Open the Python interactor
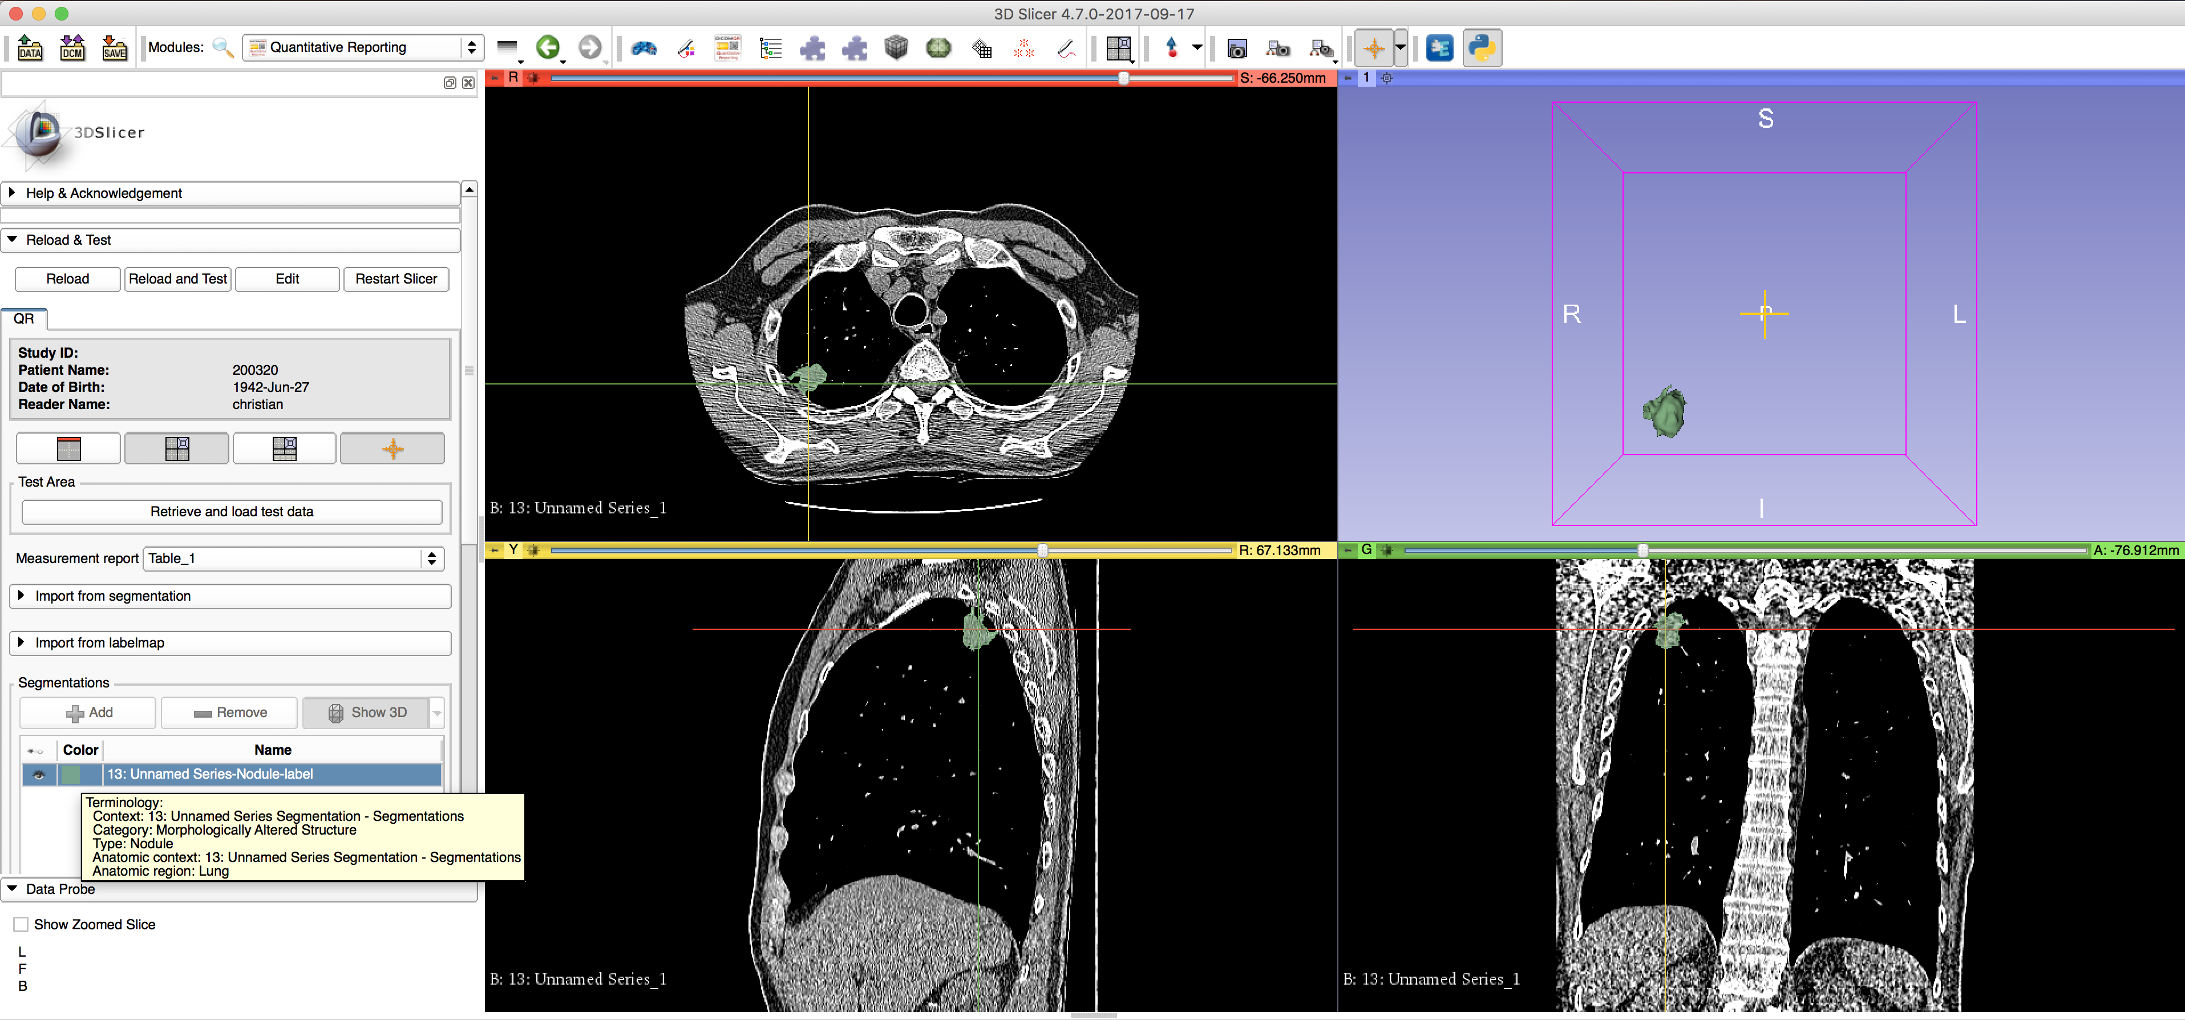2185x1020 pixels. click(x=1483, y=47)
